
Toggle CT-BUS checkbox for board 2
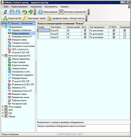pos(114,34)
